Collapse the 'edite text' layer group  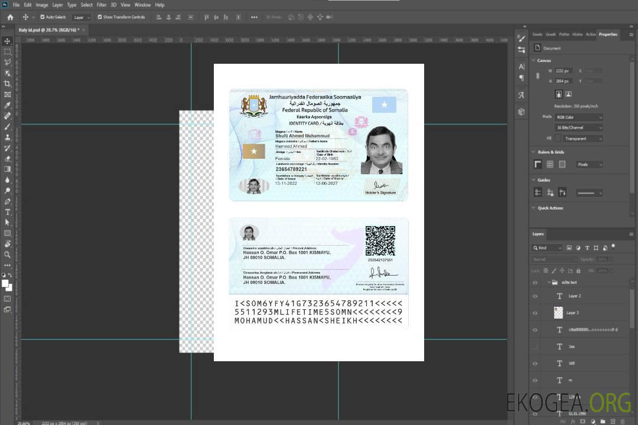(548, 283)
